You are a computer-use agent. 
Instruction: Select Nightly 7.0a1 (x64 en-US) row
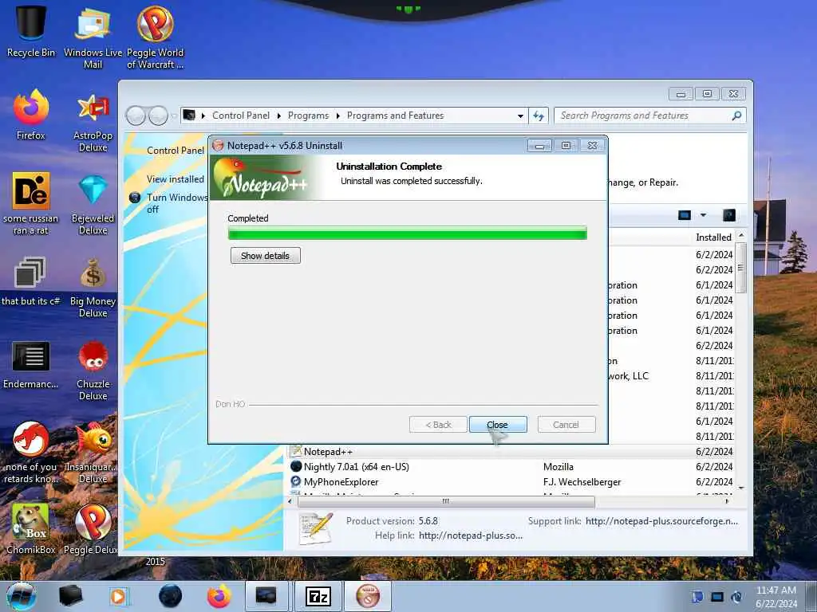513,466
